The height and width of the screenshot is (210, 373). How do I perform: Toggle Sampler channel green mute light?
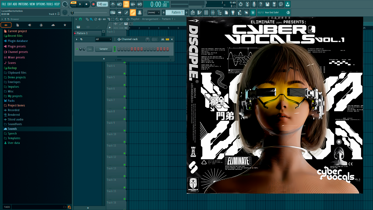tap(77, 49)
